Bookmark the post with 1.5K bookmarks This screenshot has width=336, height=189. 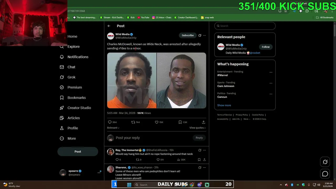click(x=183, y=122)
